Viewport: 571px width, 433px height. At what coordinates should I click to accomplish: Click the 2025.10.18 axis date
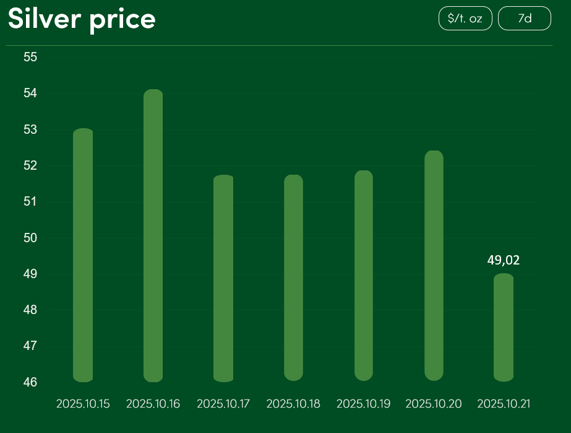(x=293, y=404)
